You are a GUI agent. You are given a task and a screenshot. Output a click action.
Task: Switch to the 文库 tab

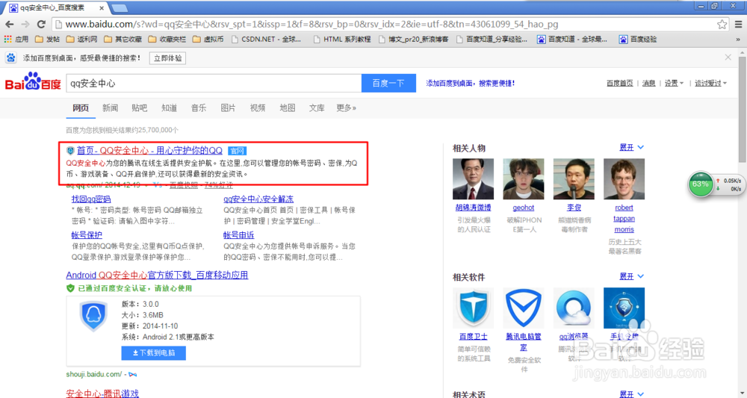pyautogui.click(x=317, y=108)
